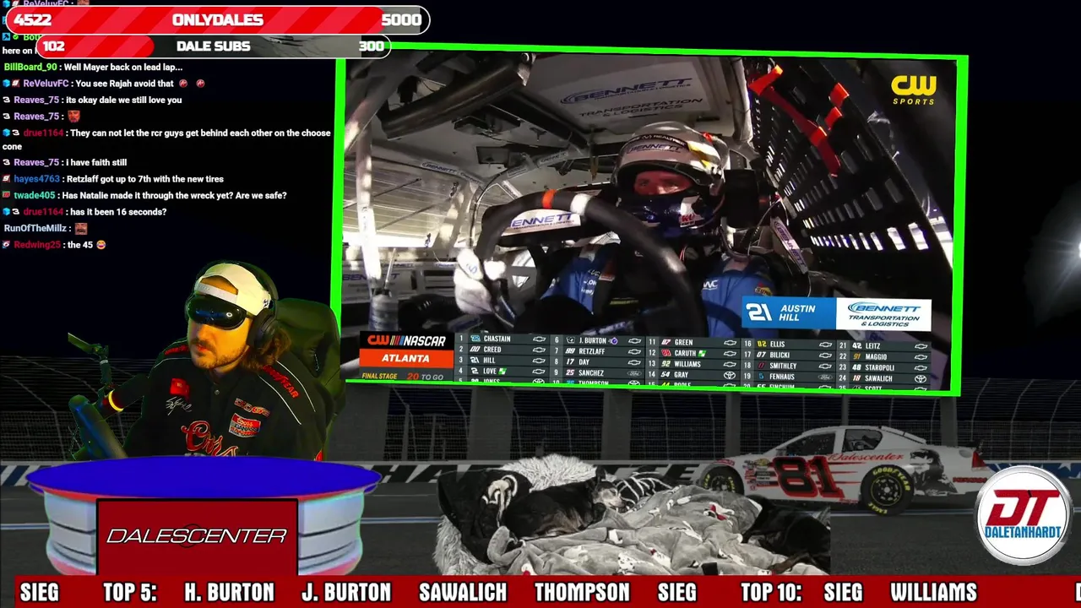1081x608 pixels.
Task: Click the laughing emoji after "the 45"
Action: tap(100, 245)
